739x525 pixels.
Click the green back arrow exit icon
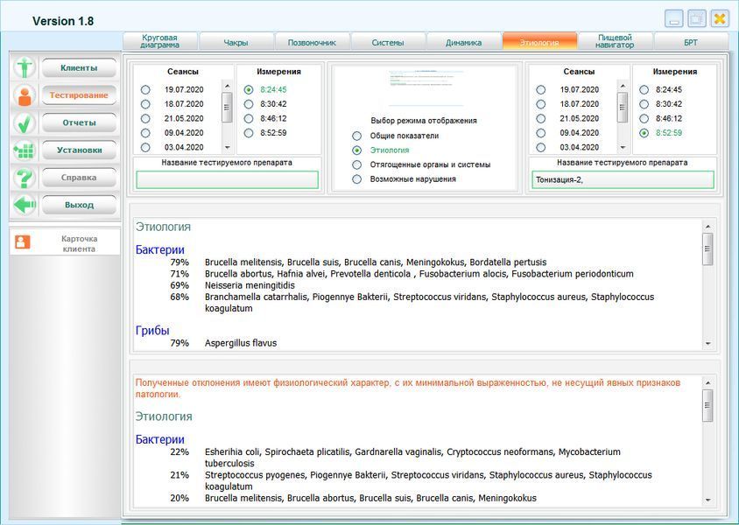pyautogui.click(x=25, y=206)
